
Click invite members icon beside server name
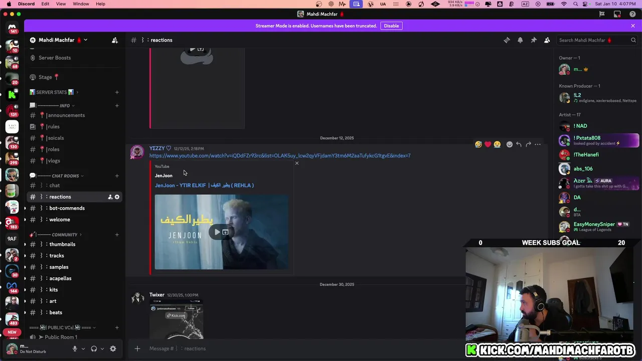point(115,40)
